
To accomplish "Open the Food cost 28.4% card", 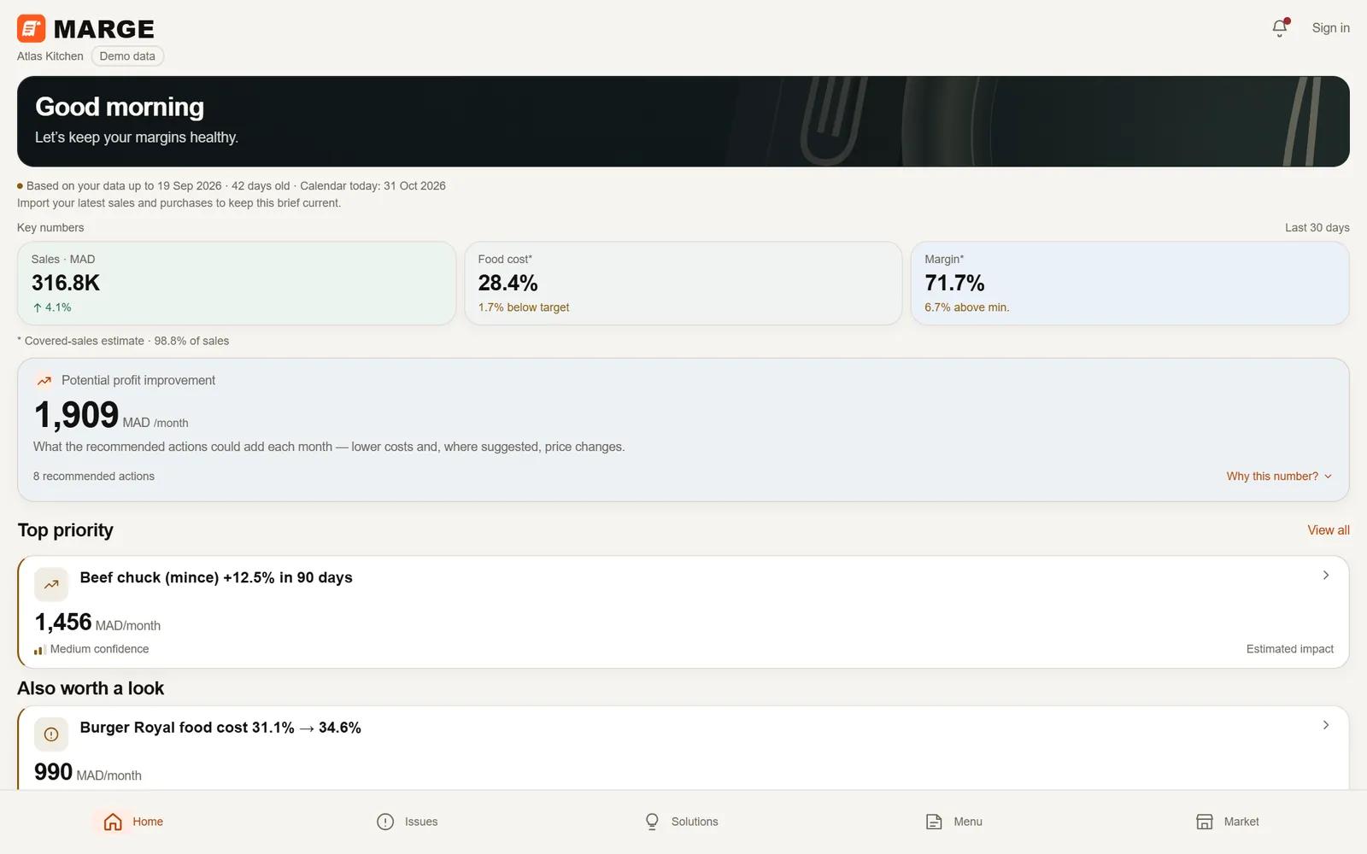I will [683, 283].
